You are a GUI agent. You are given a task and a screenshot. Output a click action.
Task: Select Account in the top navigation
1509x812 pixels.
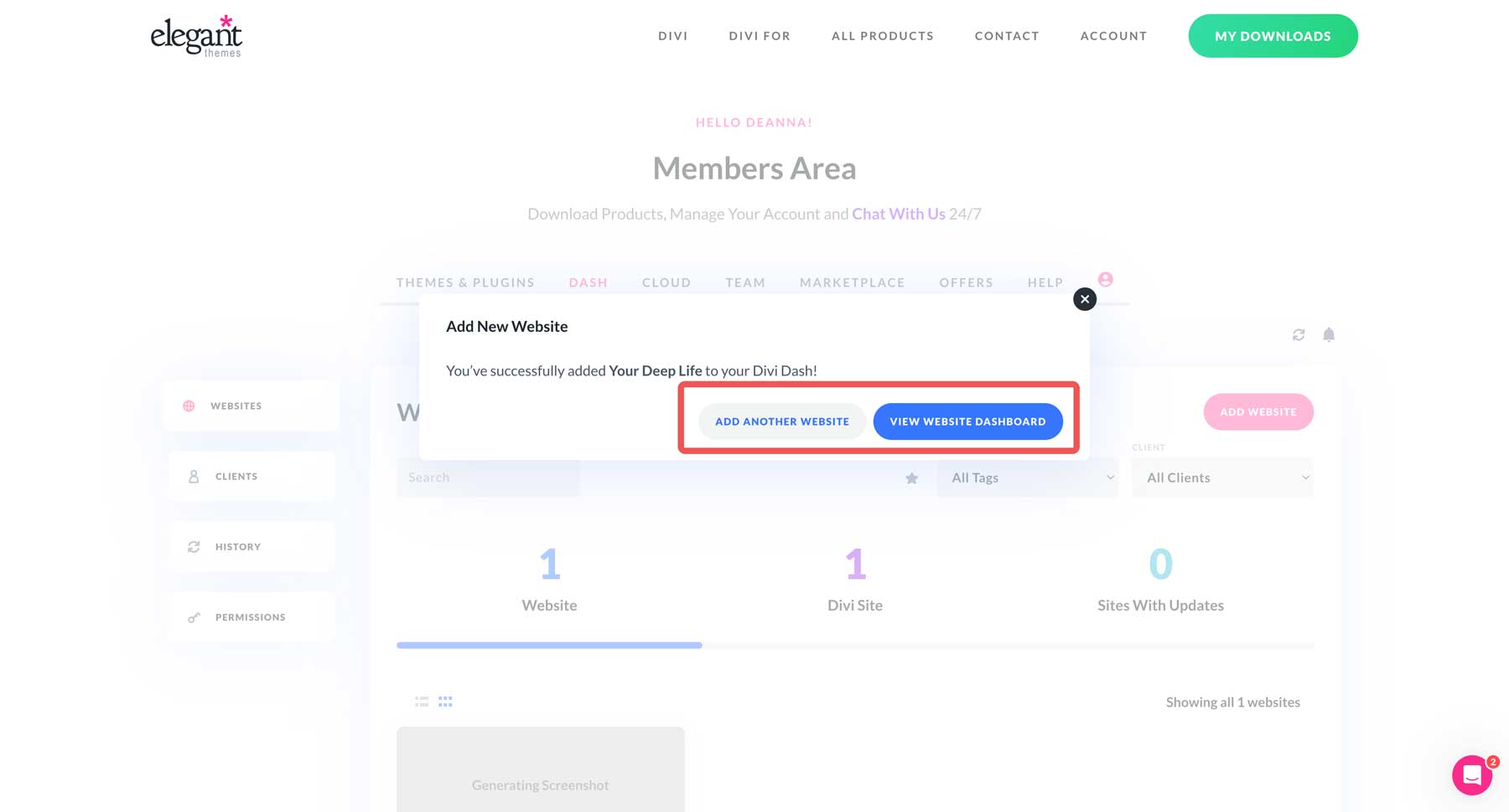1113,36
